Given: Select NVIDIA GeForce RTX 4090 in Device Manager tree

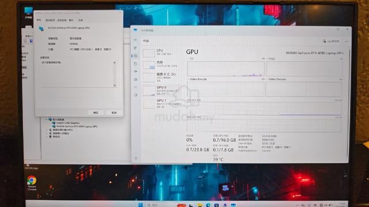Looking at the screenshot, I should click(75, 126).
